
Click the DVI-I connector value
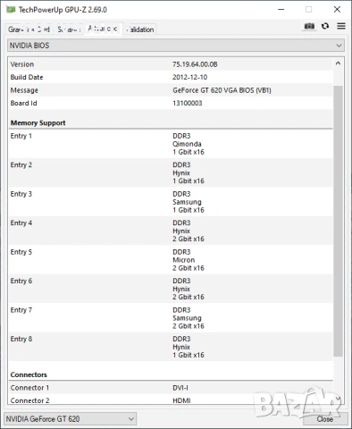tap(180, 388)
